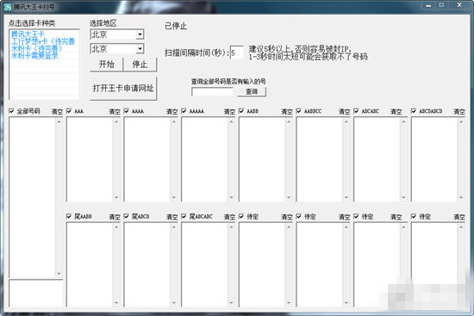Focus the number query input box
Image resolution: width=474 pixels, height=316 pixels.
213,92
